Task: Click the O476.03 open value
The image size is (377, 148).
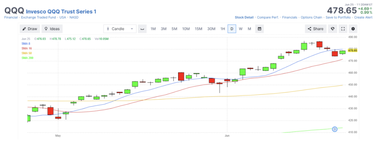Action: tap(40, 39)
